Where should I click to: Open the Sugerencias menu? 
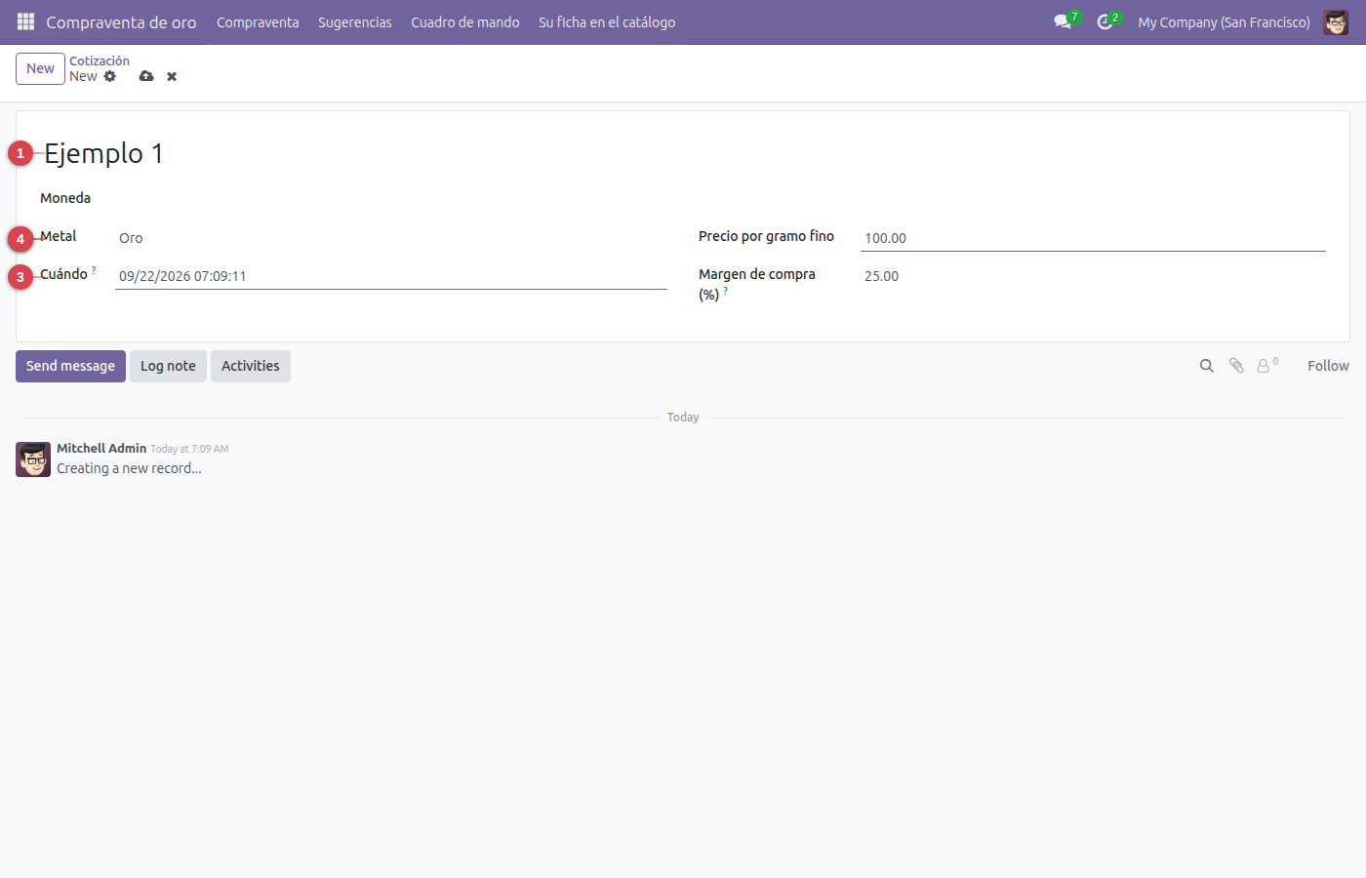click(355, 21)
